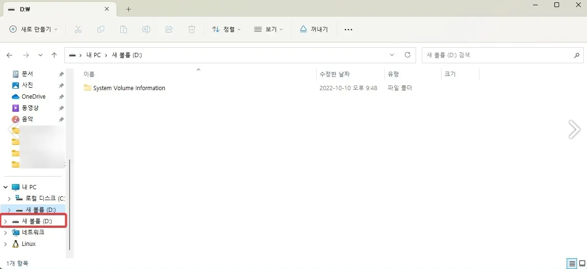Open the three-dot more options menu
The image size is (587, 269).
(348, 29)
